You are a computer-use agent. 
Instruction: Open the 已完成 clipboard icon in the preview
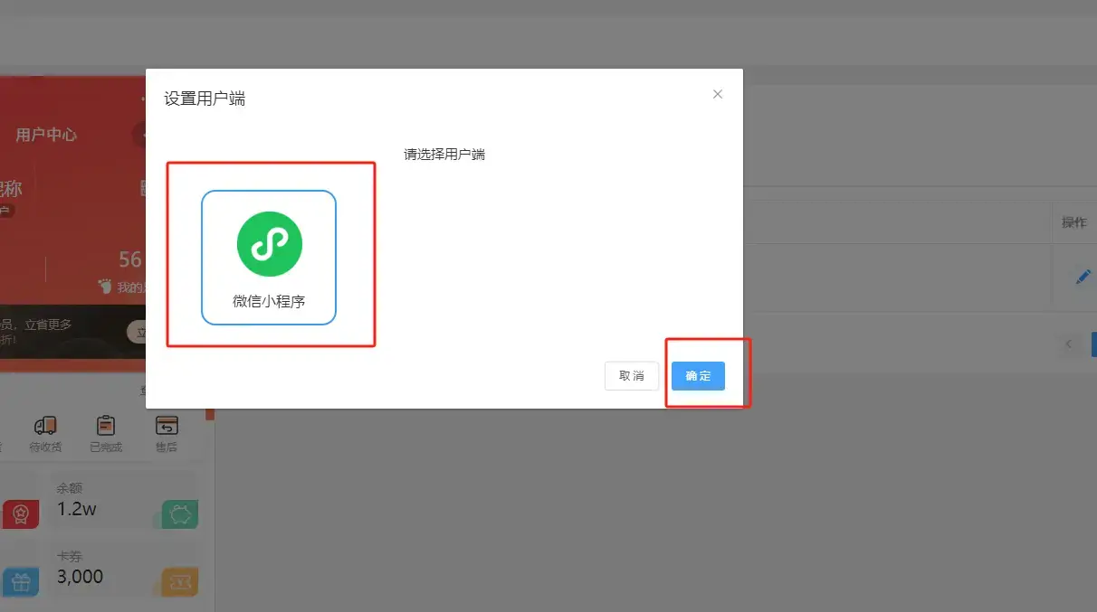click(x=106, y=426)
